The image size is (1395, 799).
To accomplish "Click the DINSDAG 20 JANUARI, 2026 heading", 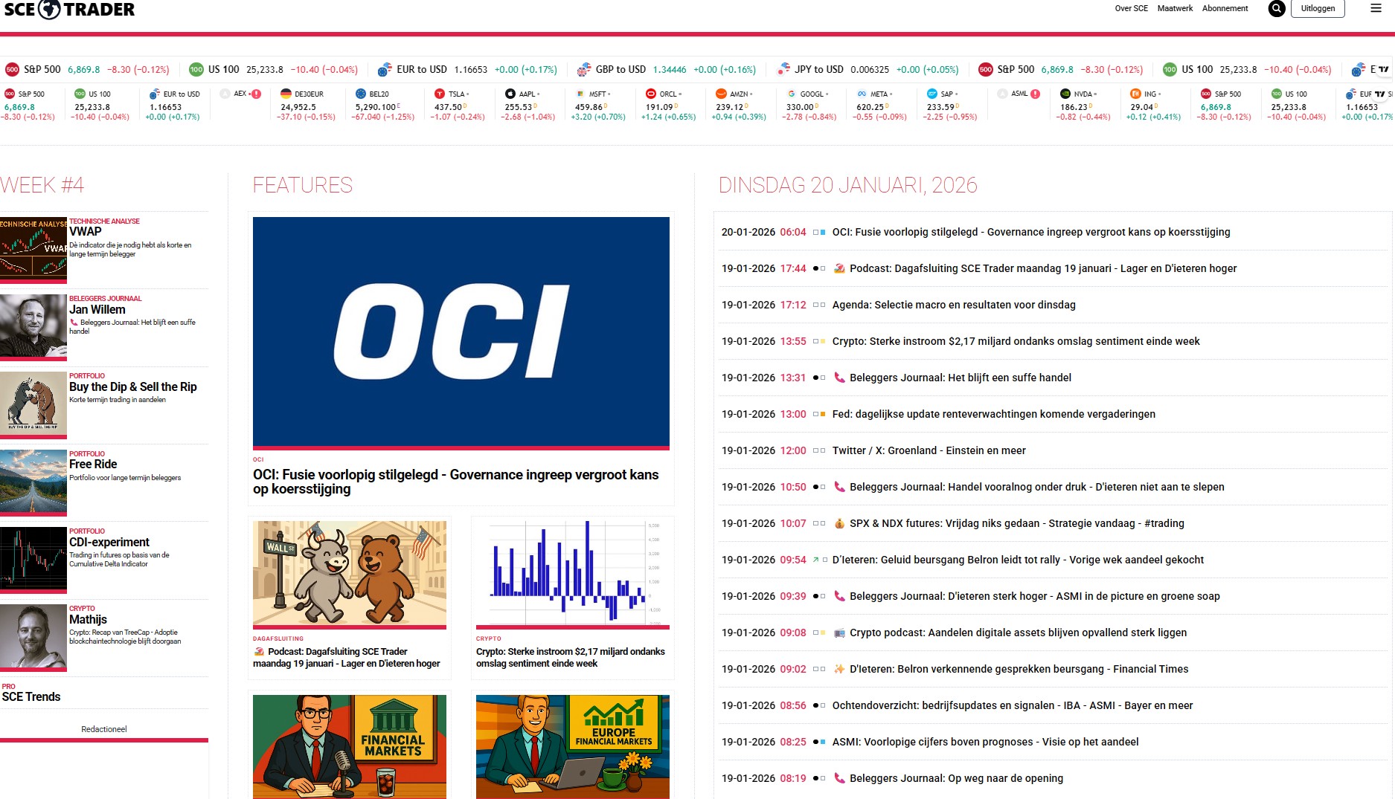I will coord(848,185).
